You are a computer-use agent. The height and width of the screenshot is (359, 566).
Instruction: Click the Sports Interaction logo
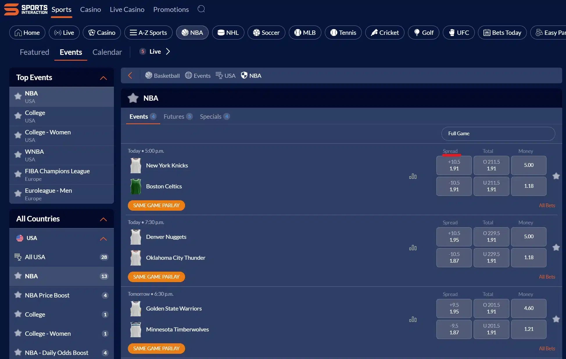26,9
